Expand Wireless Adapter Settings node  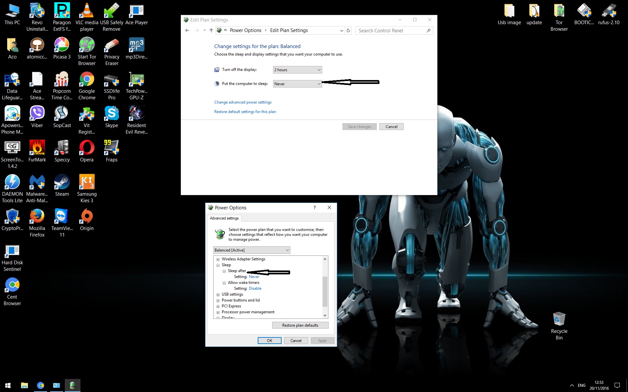pyautogui.click(x=218, y=259)
